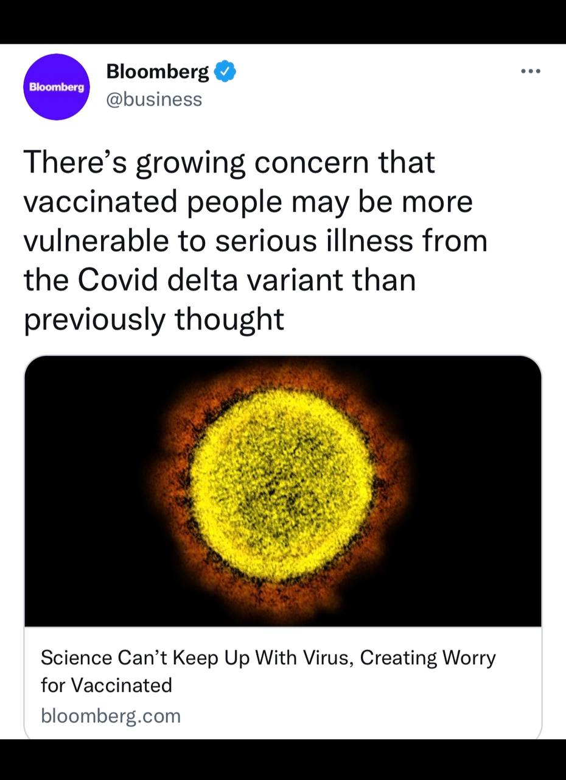The height and width of the screenshot is (780, 566).
Task: Click tweet line 'vaccinated people may be more'
Action: tap(248, 202)
